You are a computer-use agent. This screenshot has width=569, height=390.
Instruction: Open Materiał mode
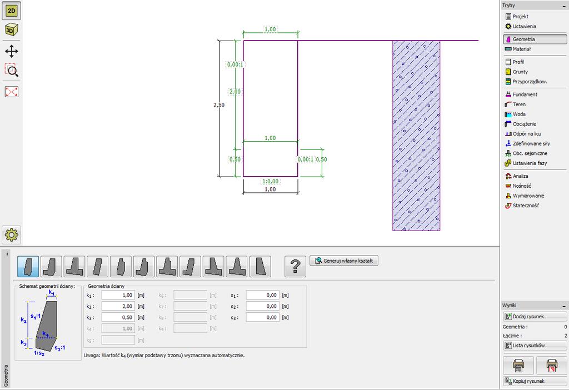pos(535,49)
